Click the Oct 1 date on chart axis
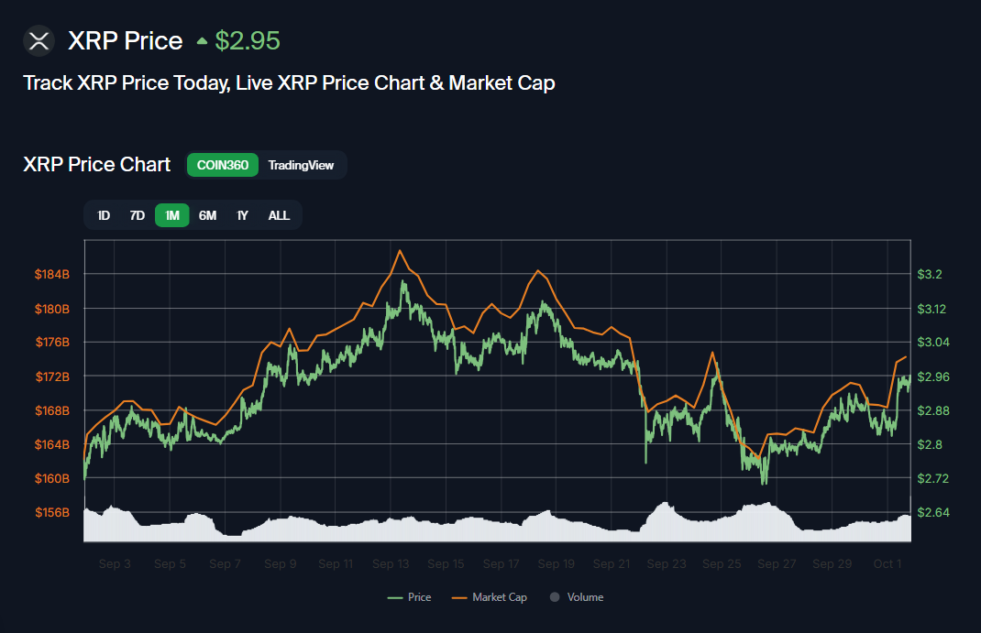 point(887,564)
